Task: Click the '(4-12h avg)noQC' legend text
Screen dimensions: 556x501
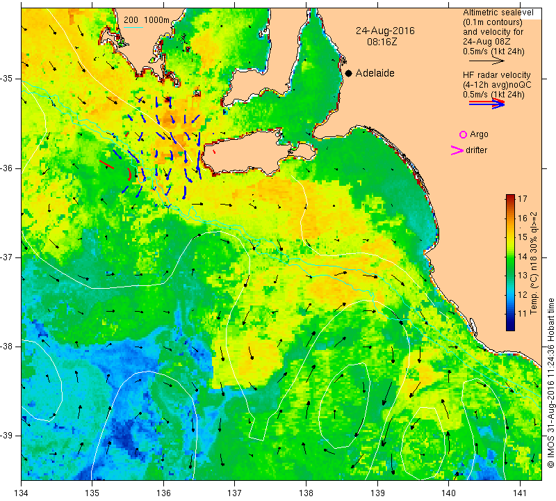Action: click(x=497, y=85)
